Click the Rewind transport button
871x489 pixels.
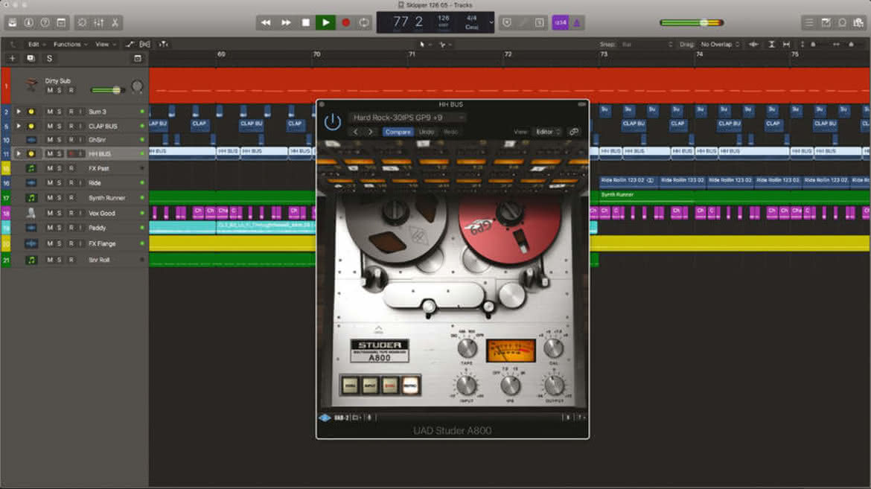pyautogui.click(x=266, y=23)
